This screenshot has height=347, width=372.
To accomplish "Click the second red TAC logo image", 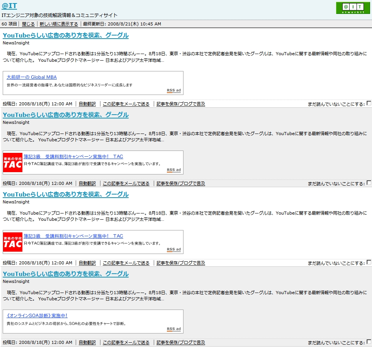I will (13, 242).
